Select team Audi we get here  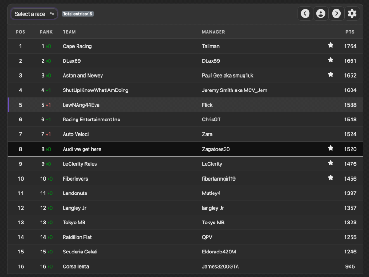[x=82, y=149]
